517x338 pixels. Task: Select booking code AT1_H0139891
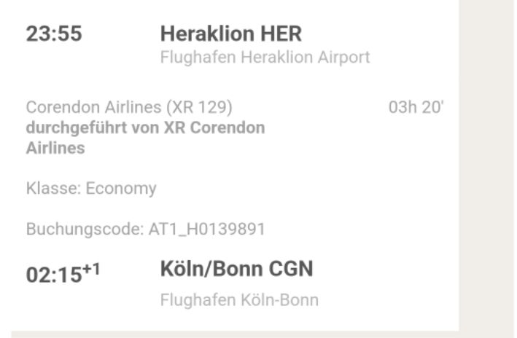click(x=207, y=229)
